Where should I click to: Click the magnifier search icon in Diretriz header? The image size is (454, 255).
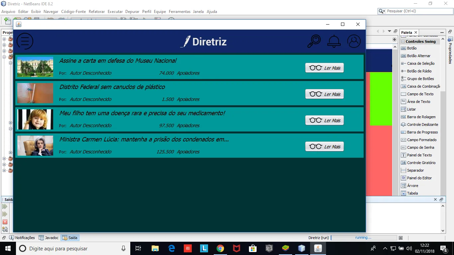click(x=314, y=41)
